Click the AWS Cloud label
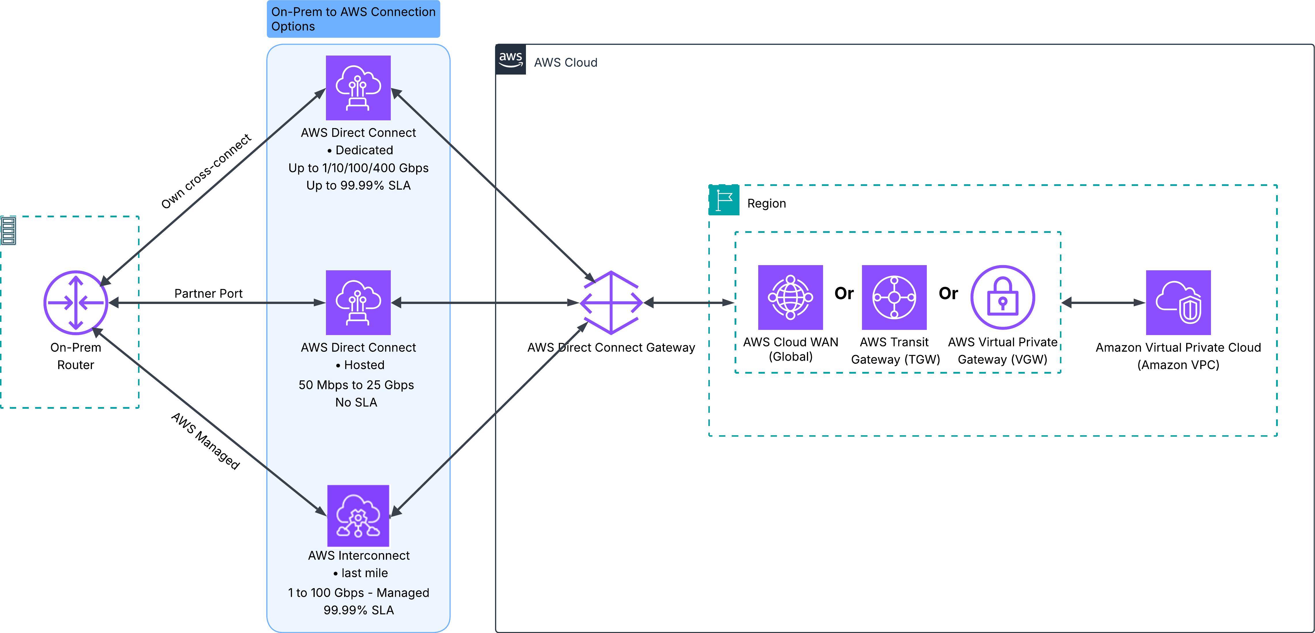The width and height of the screenshot is (1315, 633). coord(566,62)
